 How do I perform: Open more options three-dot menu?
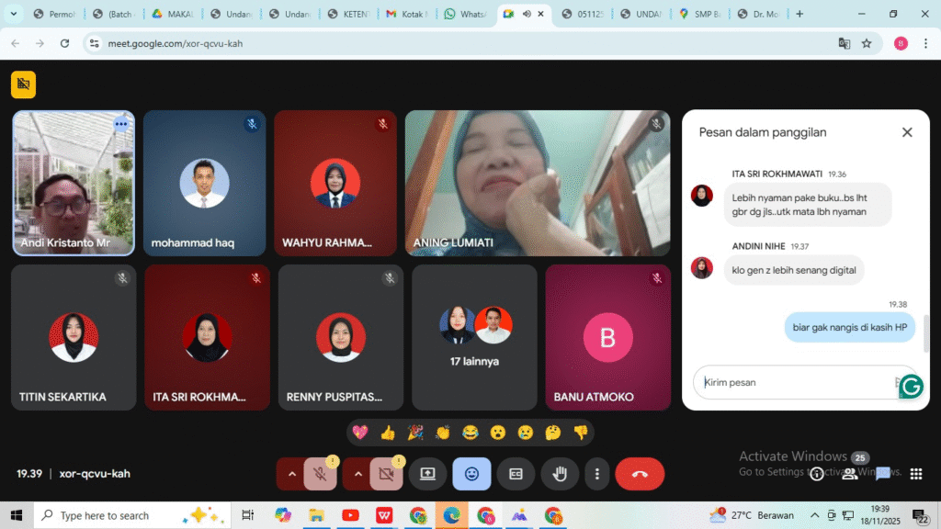[597, 474]
